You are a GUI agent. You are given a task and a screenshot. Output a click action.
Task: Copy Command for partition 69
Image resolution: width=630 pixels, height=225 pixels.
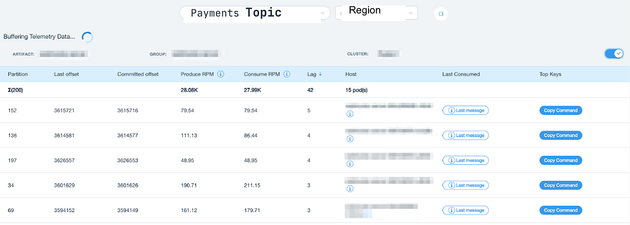click(560, 210)
